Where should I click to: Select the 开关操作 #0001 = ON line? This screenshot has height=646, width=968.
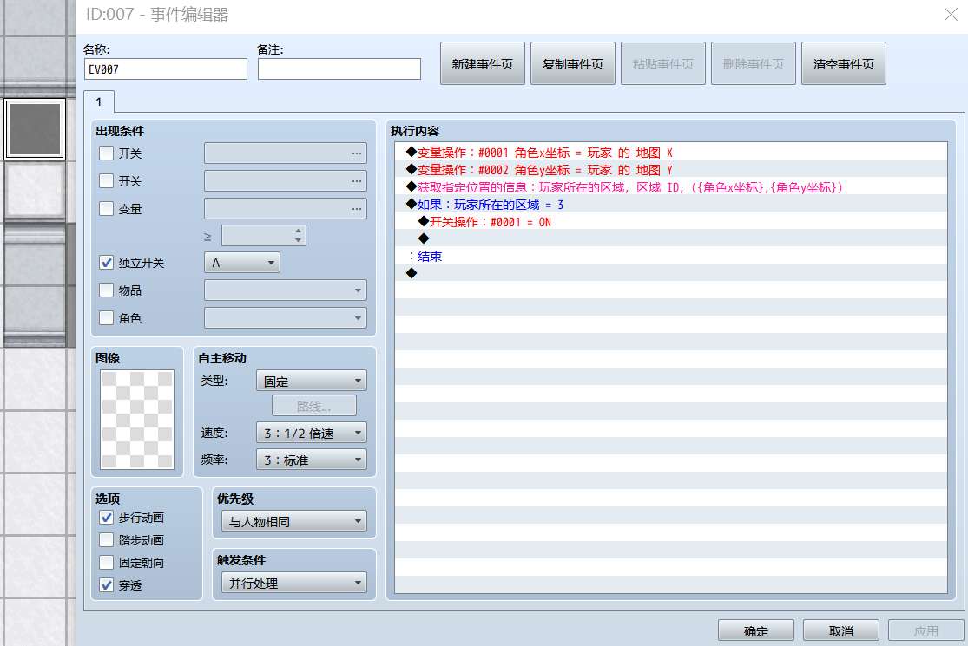[670, 221]
